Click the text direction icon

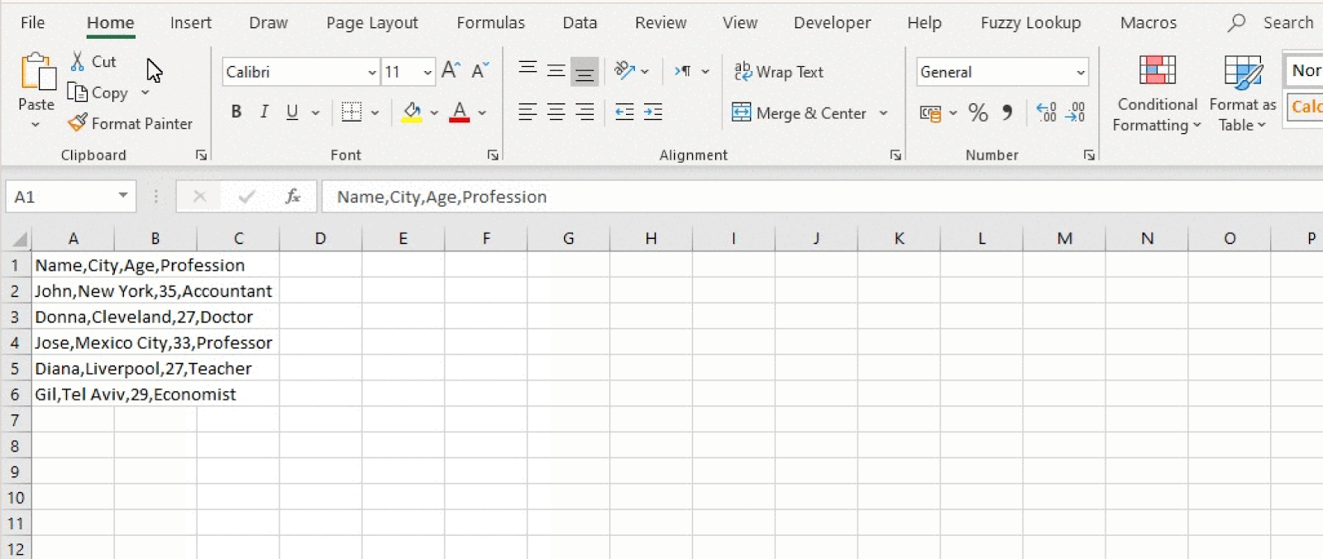tap(682, 71)
